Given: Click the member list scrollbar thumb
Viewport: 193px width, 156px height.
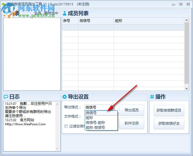Looking at the screenshot, I should [x=186, y=53].
